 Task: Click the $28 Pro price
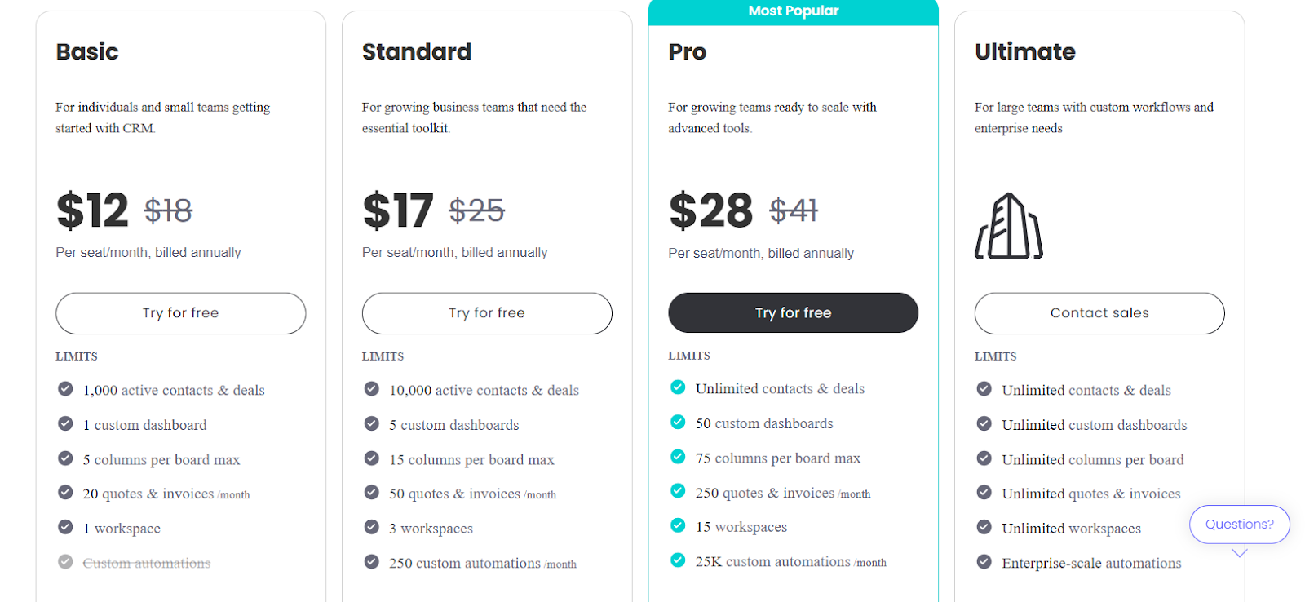pyautogui.click(x=711, y=210)
